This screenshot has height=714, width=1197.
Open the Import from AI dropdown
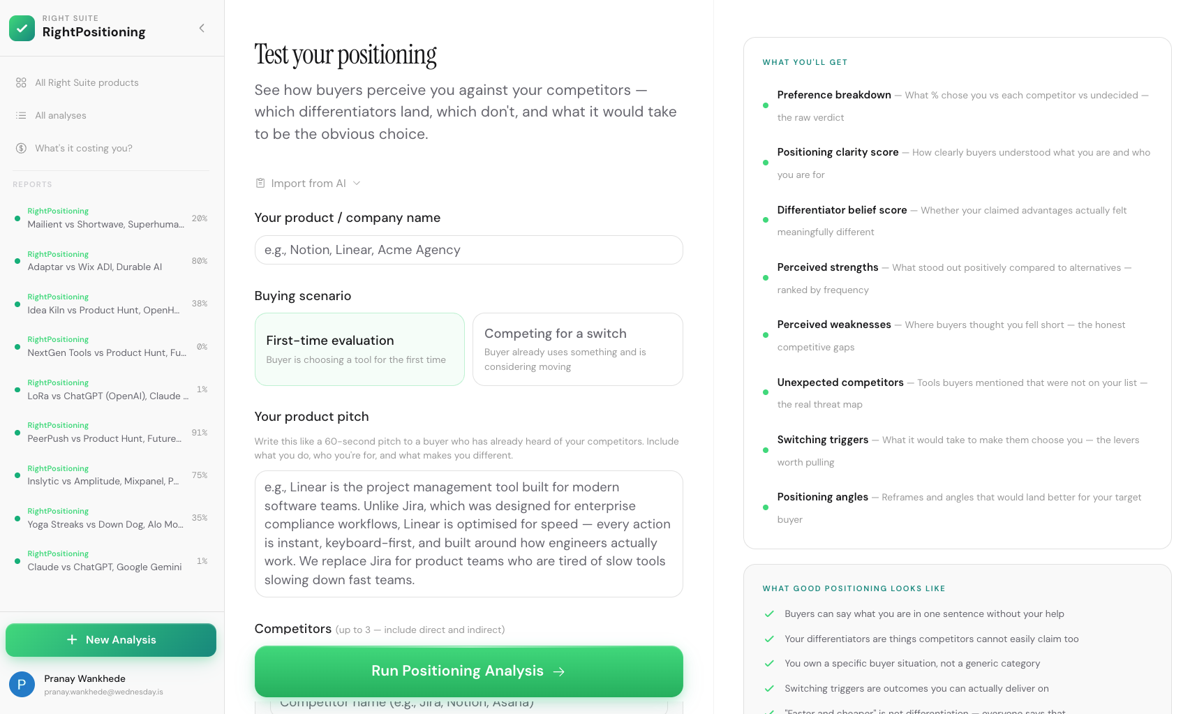pyautogui.click(x=308, y=183)
